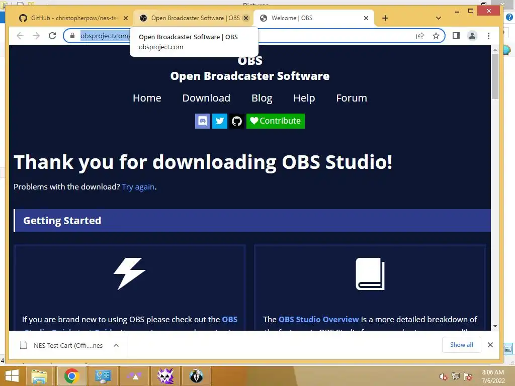The image size is (515, 386).
Task: Click the lightning bolt quickstart icon
Action: point(129,274)
